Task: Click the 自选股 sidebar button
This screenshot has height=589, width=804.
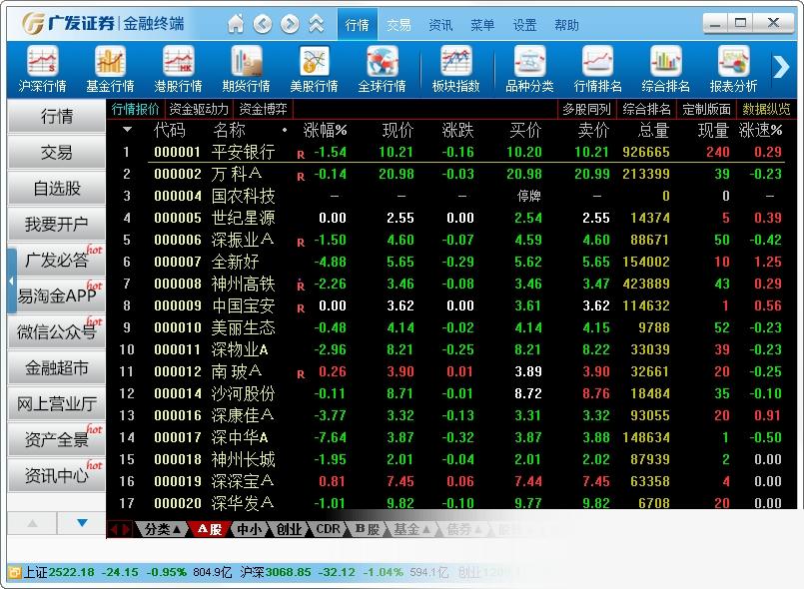Action: click(x=57, y=188)
